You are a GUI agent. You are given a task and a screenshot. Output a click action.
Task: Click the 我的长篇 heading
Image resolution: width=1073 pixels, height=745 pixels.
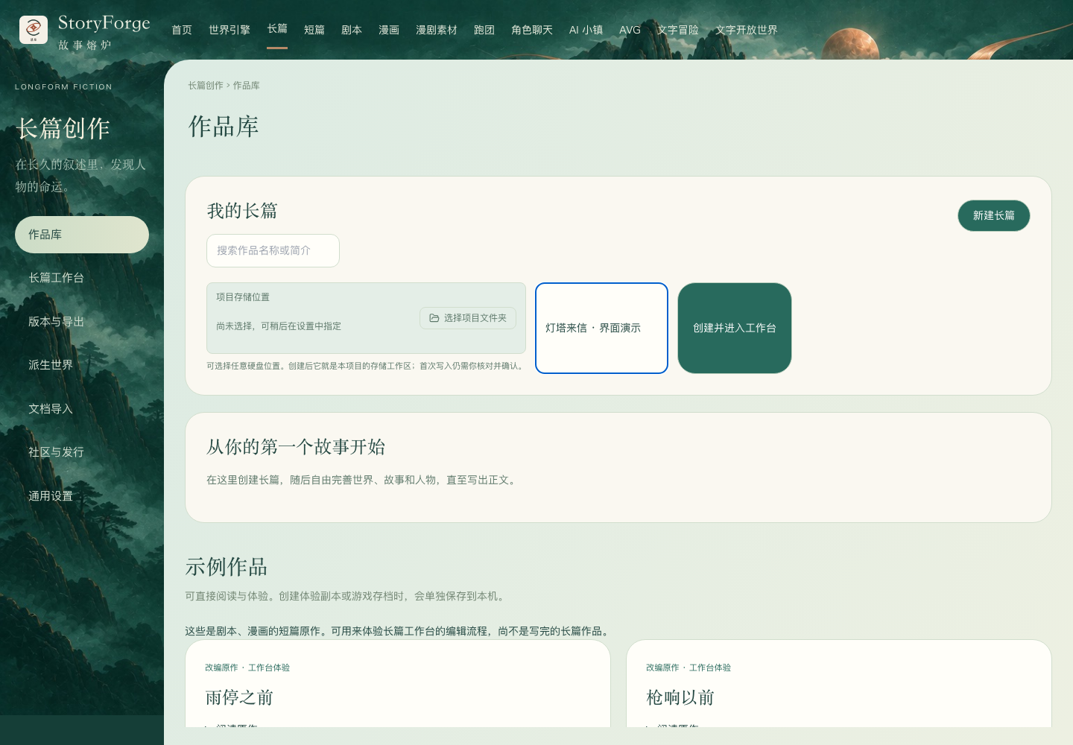(242, 211)
